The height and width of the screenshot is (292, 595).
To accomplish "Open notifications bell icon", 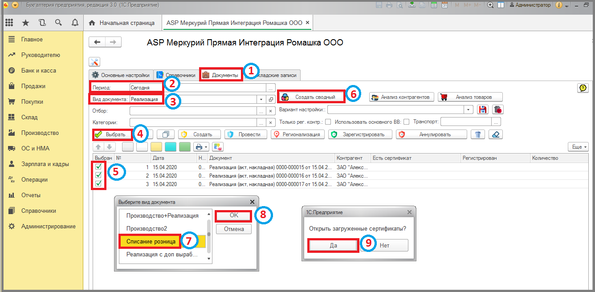I will (x=75, y=23).
